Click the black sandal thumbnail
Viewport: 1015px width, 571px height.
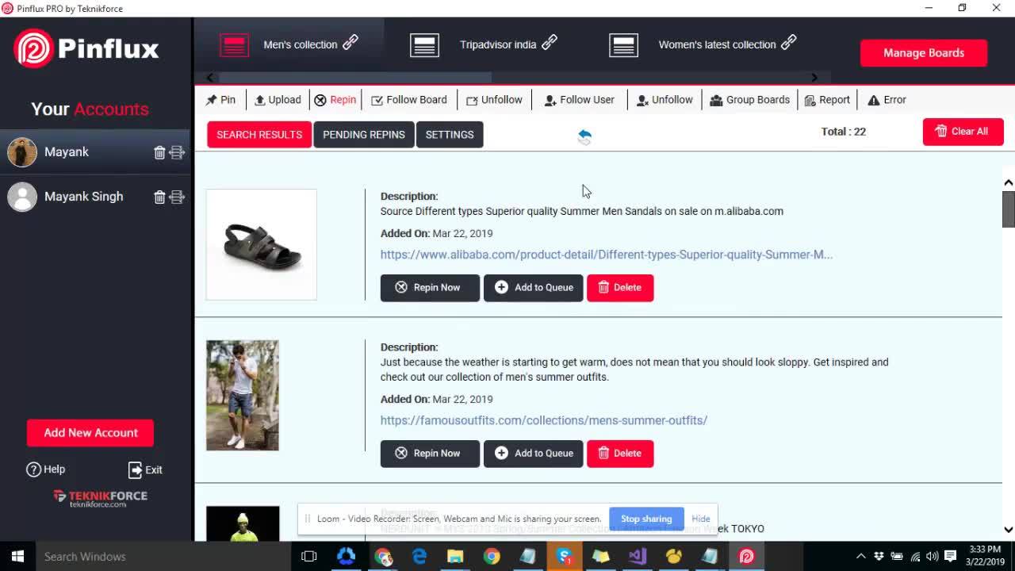[262, 244]
